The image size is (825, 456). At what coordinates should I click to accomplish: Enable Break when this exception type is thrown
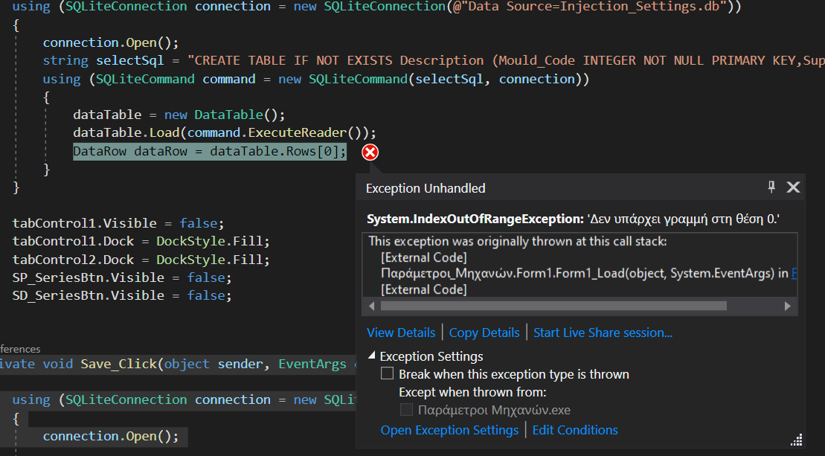[388, 373]
